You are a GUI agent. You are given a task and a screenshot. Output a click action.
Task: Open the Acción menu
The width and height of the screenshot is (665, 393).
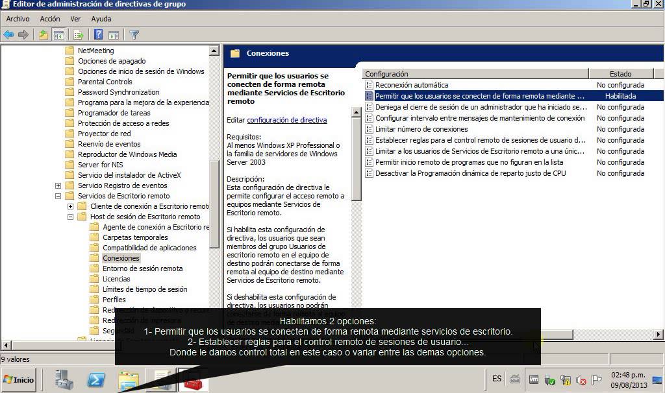pyautogui.click(x=50, y=19)
